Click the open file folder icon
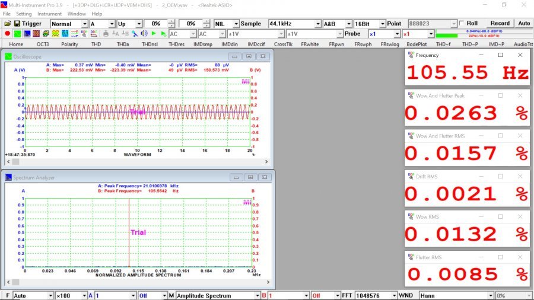 (x=8, y=24)
